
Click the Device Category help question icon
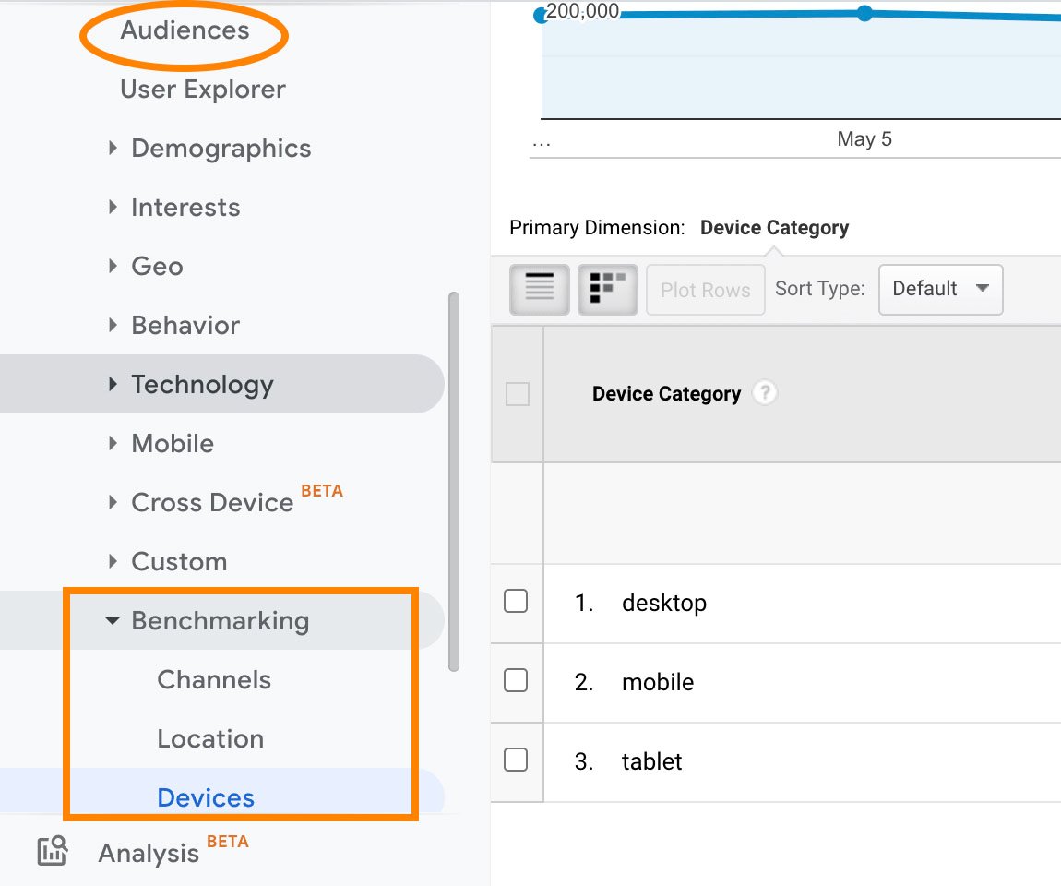point(764,394)
